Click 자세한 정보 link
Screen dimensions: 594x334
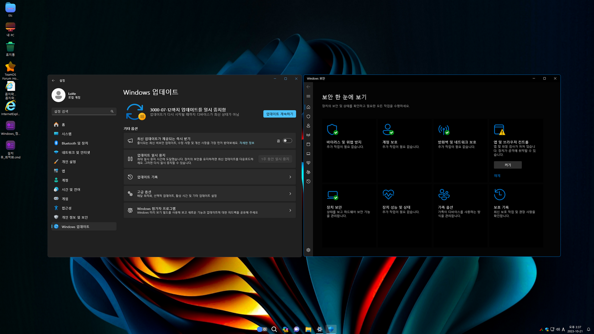(247, 143)
